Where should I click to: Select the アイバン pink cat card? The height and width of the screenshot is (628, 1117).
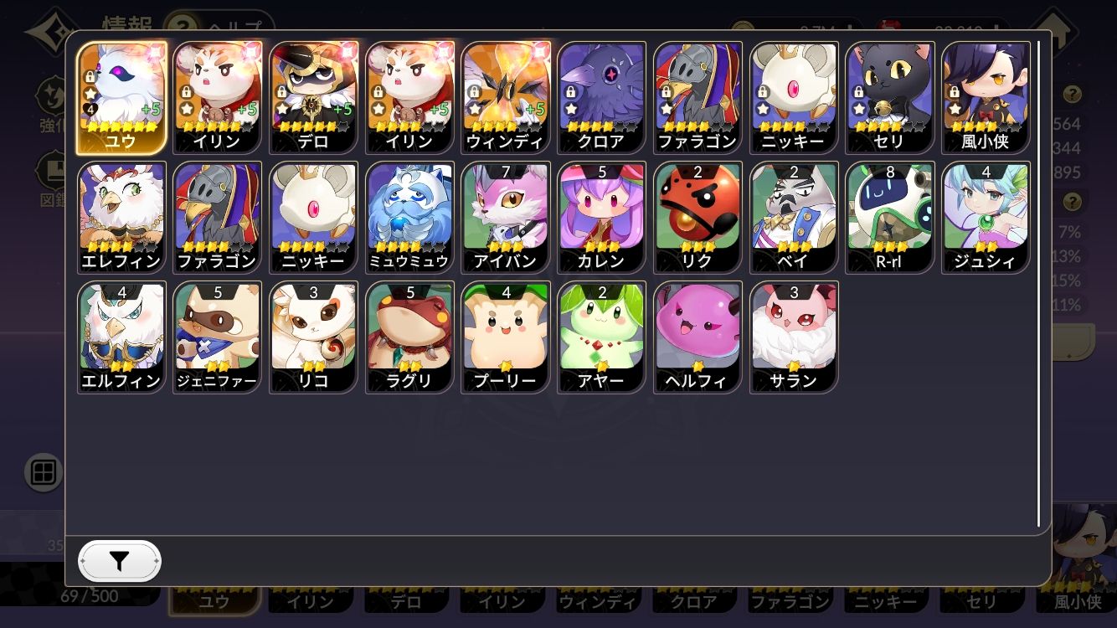pos(507,218)
